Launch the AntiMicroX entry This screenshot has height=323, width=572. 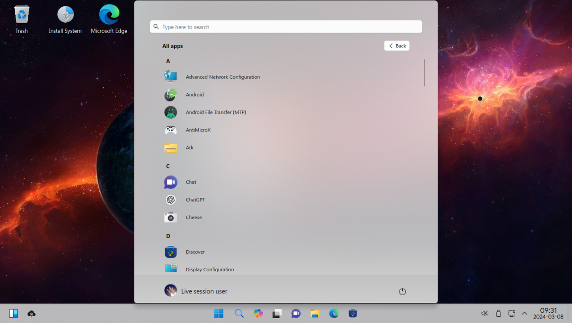[198, 130]
